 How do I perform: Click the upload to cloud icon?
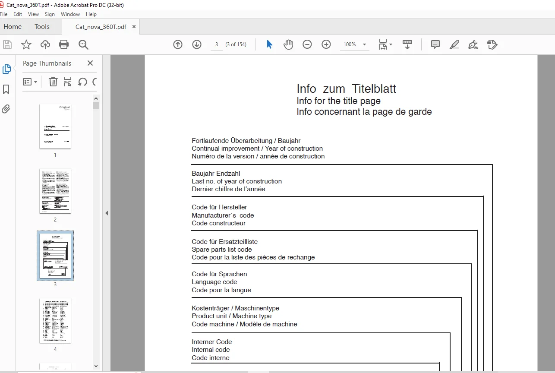pyautogui.click(x=45, y=44)
